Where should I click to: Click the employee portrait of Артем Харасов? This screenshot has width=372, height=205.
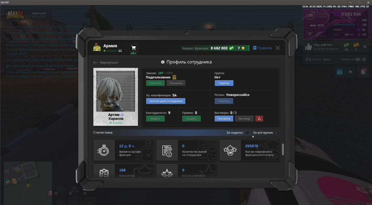[115, 91]
